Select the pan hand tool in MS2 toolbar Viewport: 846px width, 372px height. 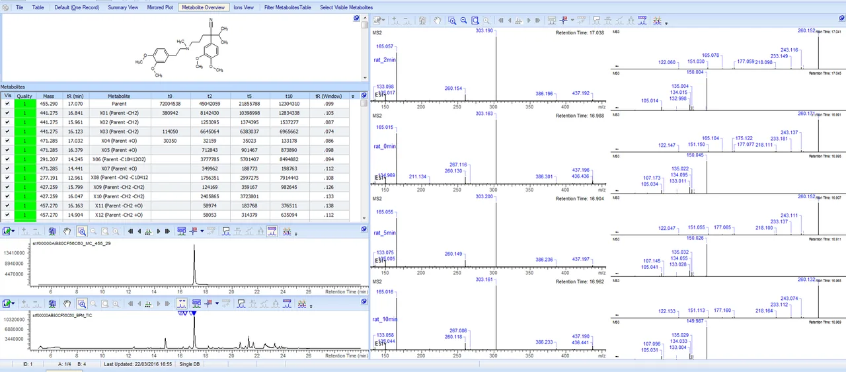coord(438,20)
